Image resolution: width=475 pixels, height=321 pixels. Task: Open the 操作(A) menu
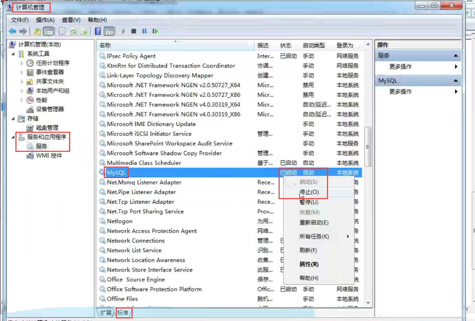point(45,20)
